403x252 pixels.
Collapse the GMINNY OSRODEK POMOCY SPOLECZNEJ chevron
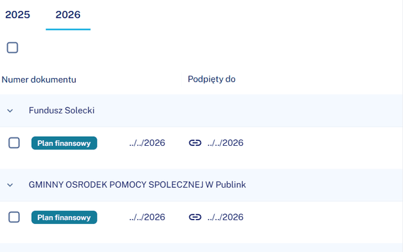(10, 185)
